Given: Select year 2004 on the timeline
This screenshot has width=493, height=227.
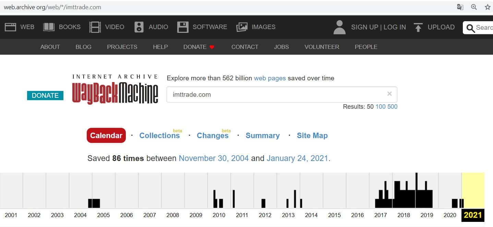Looking at the screenshot, I should [x=80, y=215].
